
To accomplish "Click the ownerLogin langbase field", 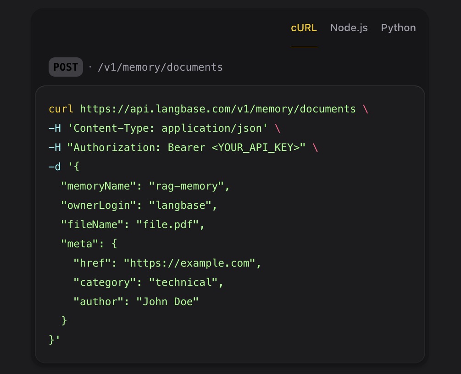I will 138,205.
